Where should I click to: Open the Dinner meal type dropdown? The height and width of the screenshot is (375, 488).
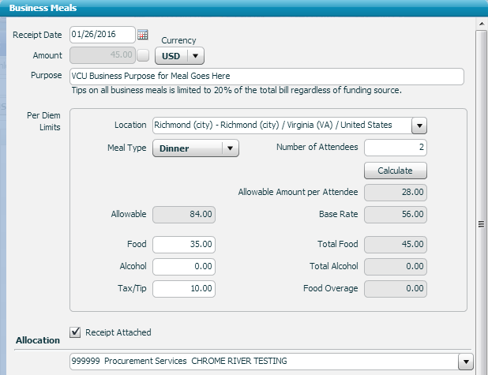(196, 148)
